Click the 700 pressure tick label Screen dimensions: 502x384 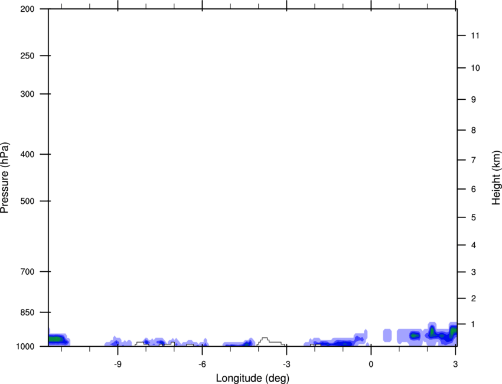(x=27, y=272)
